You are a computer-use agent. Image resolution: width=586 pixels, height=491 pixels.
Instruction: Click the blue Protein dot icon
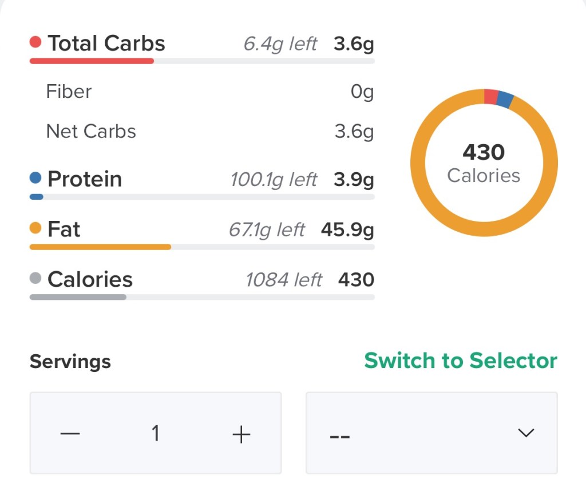click(35, 179)
